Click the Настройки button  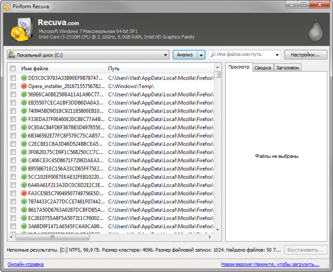(x=305, y=55)
